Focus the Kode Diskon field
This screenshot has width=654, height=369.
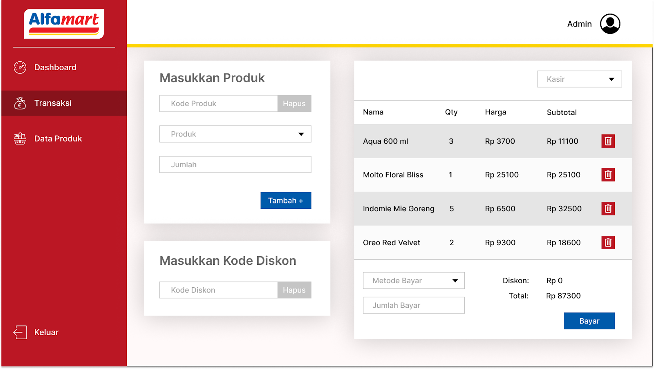(x=219, y=290)
